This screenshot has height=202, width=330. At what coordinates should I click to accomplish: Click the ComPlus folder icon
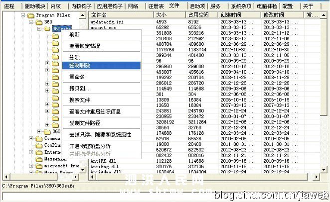pos(39,145)
